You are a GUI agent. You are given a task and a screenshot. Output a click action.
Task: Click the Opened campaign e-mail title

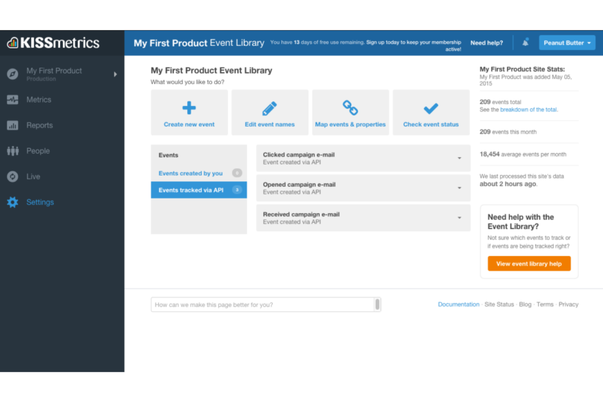299,185
